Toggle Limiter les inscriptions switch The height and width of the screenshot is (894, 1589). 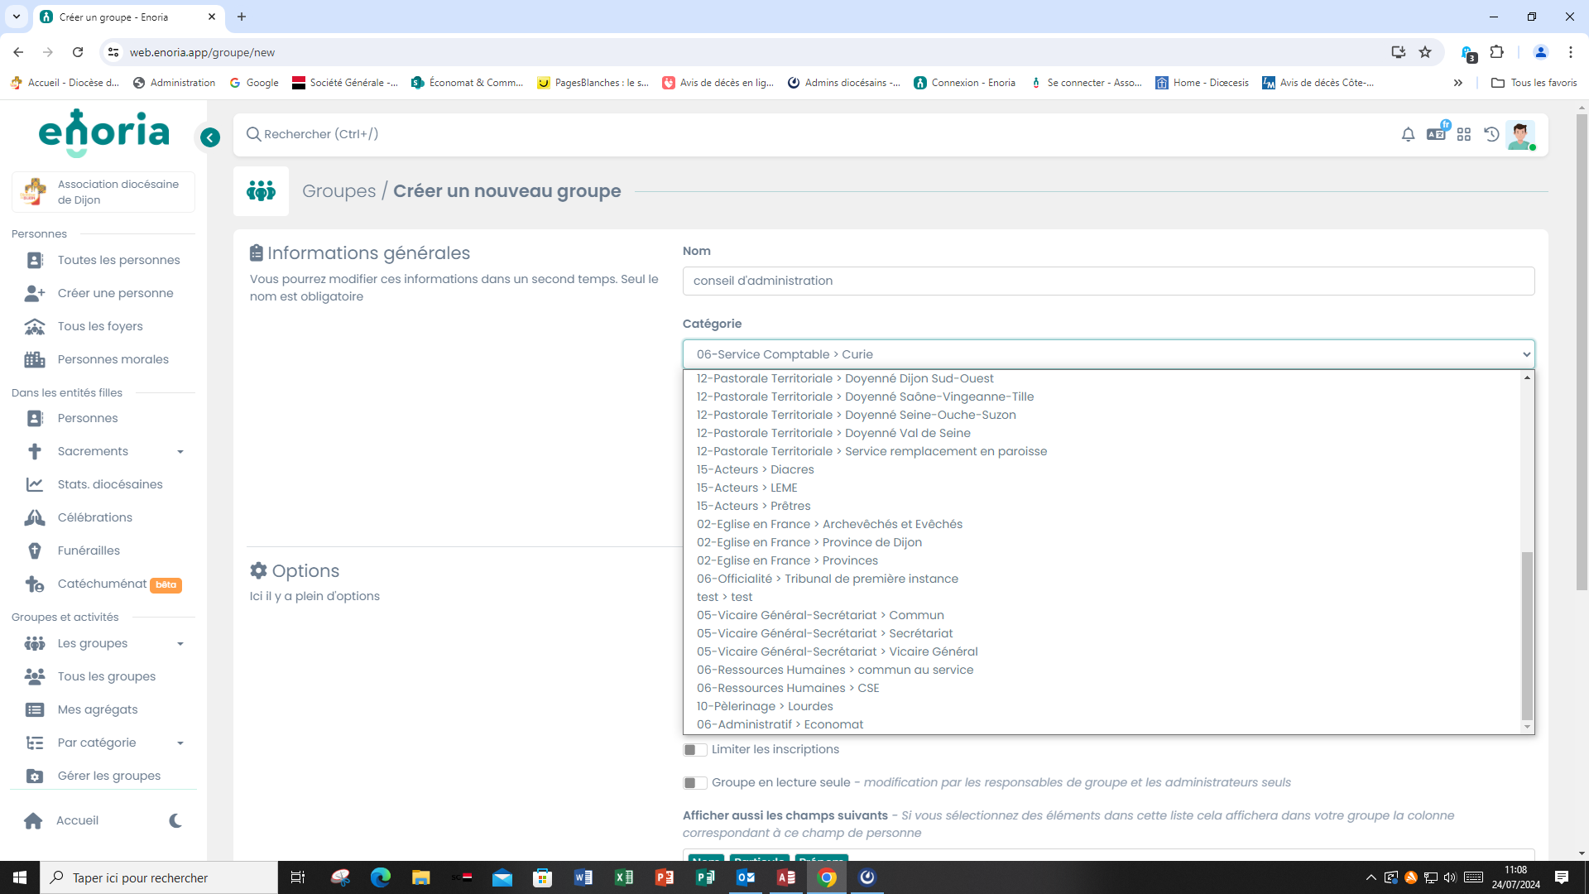point(694,749)
